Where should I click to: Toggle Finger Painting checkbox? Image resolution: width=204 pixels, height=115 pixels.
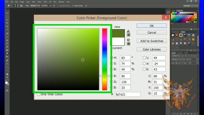(73, 6)
